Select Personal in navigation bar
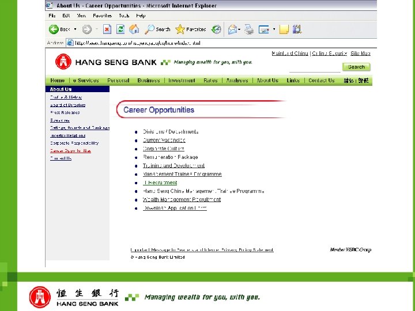 click(118, 81)
